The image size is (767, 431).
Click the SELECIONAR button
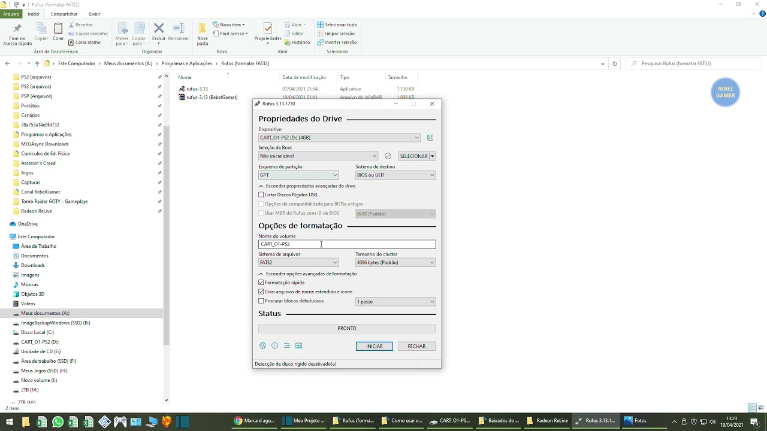tap(413, 156)
